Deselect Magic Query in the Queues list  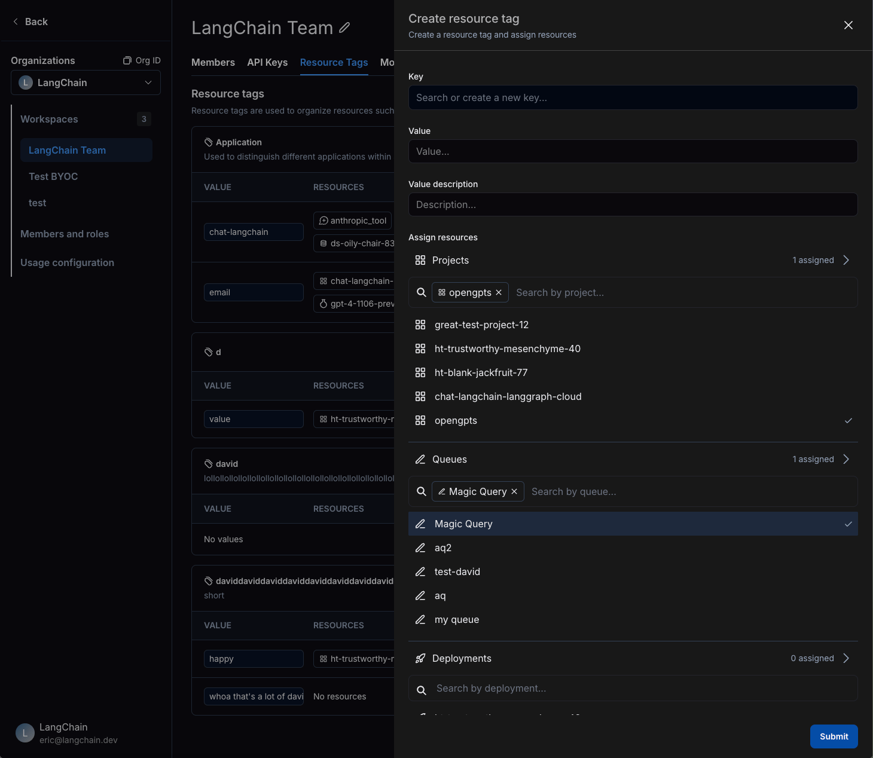click(633, 524)
